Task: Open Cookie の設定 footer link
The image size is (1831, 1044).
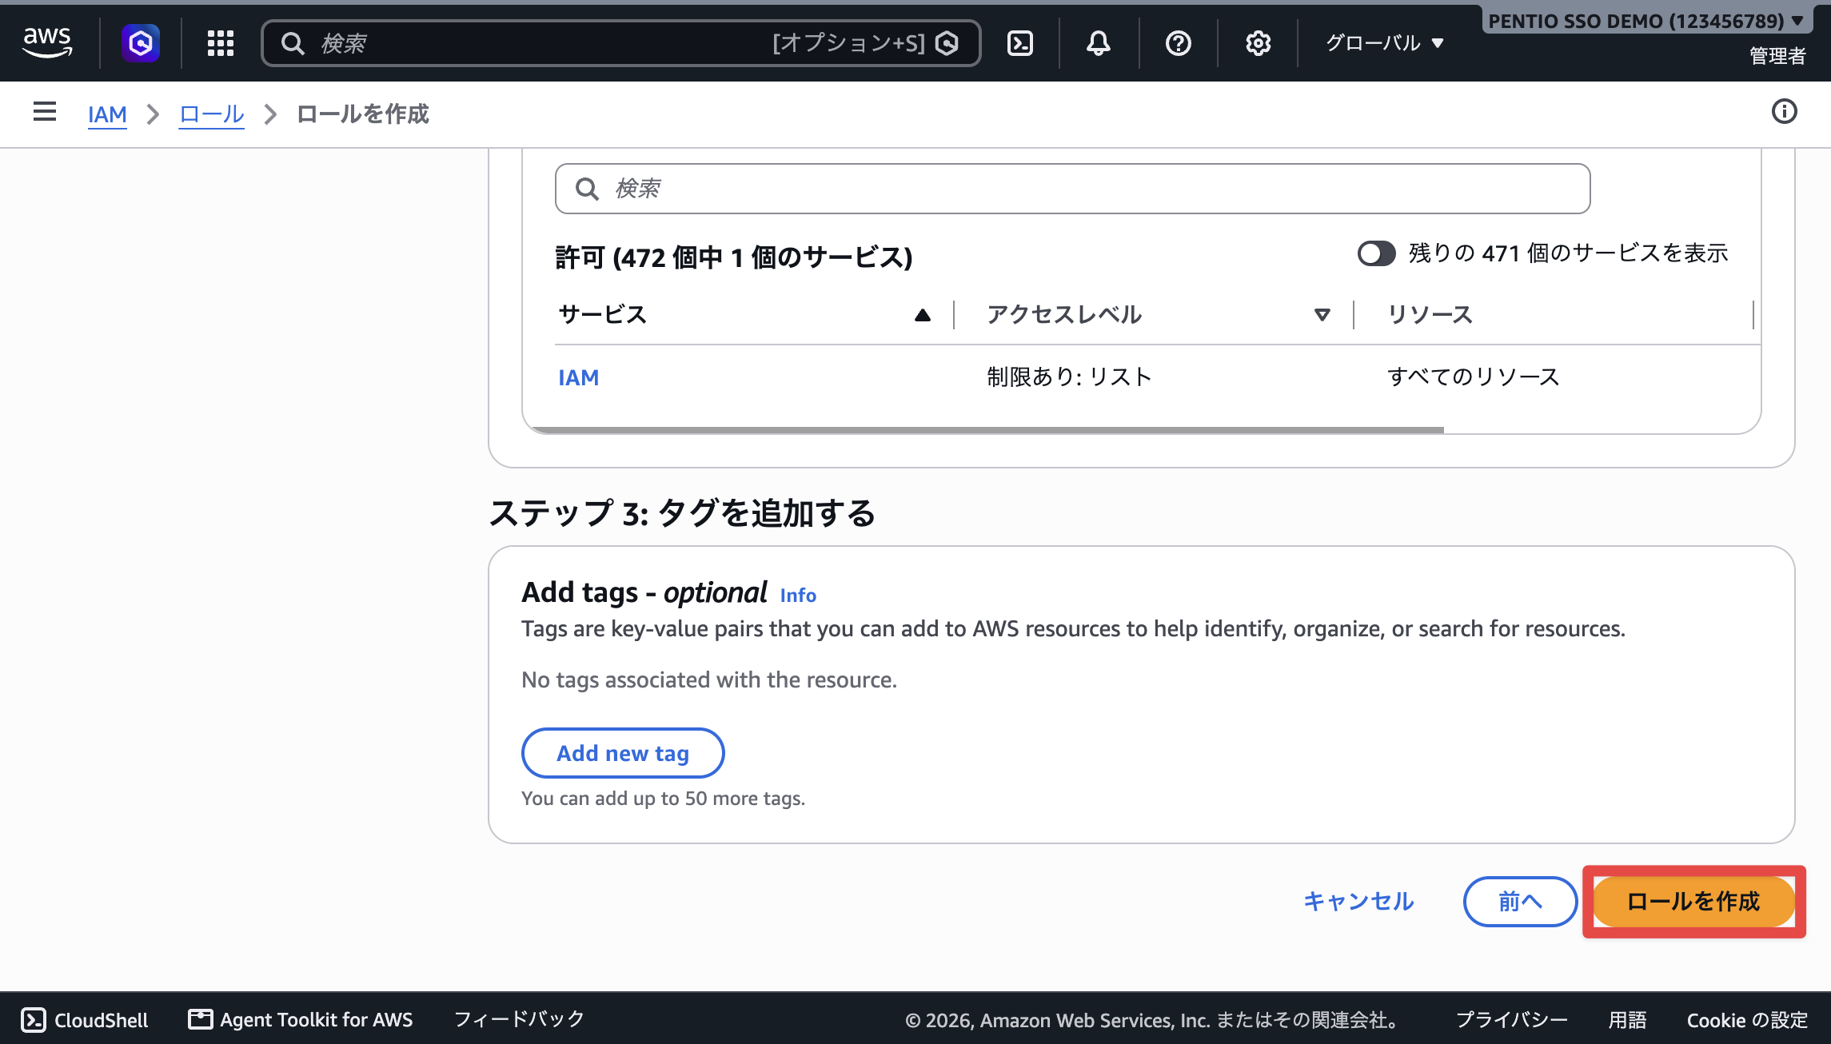Action: (1747, 1020)
